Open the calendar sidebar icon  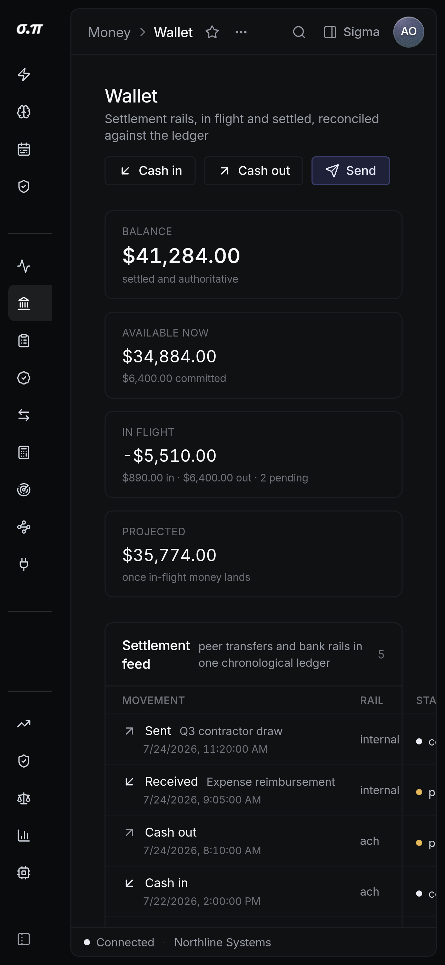click(24, 149)
